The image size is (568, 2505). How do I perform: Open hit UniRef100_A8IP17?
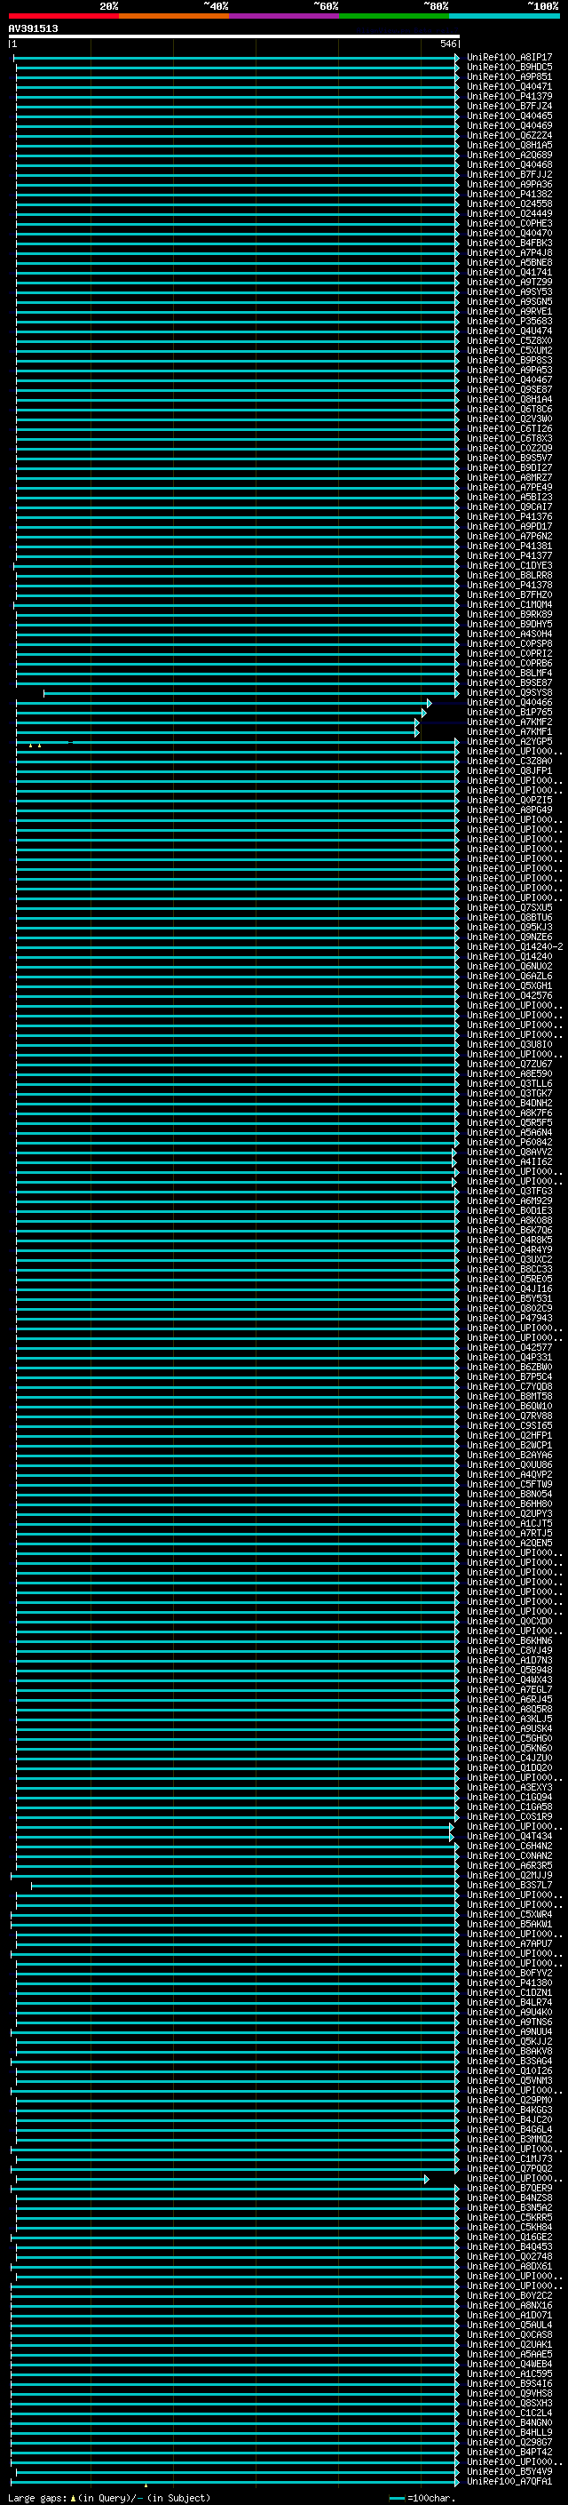(509, 58)
